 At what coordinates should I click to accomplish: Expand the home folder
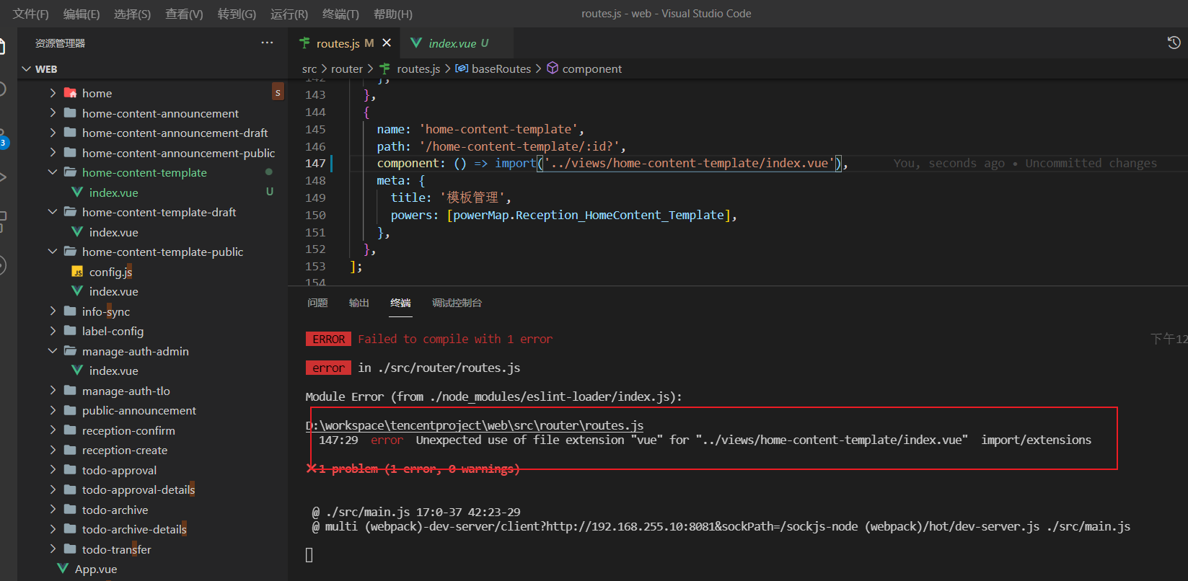tap(53, 93)
